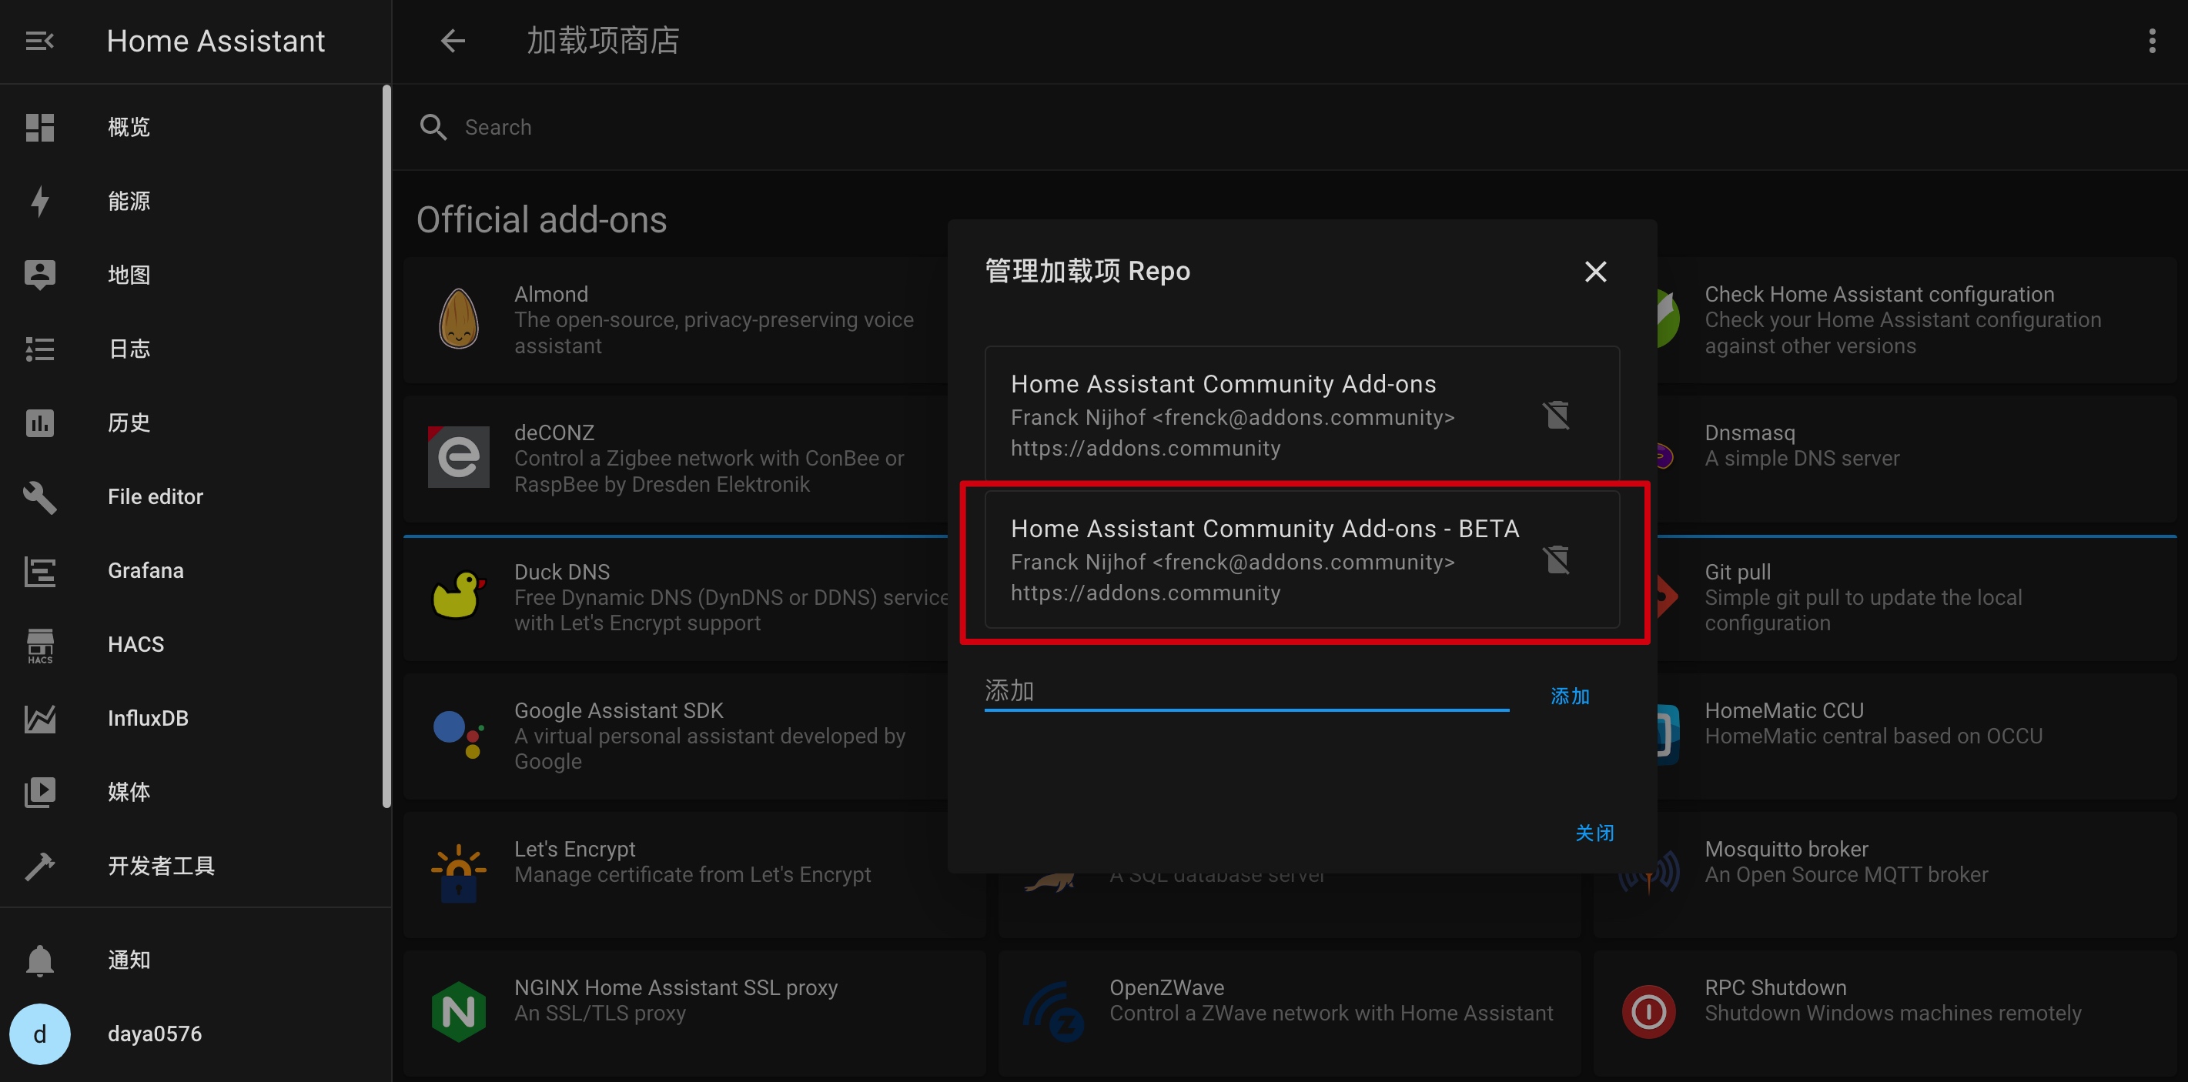Open the HACS sidebar item
Screen dimensions: 2188x1082
pyautogui.click(x=136, y=644)
